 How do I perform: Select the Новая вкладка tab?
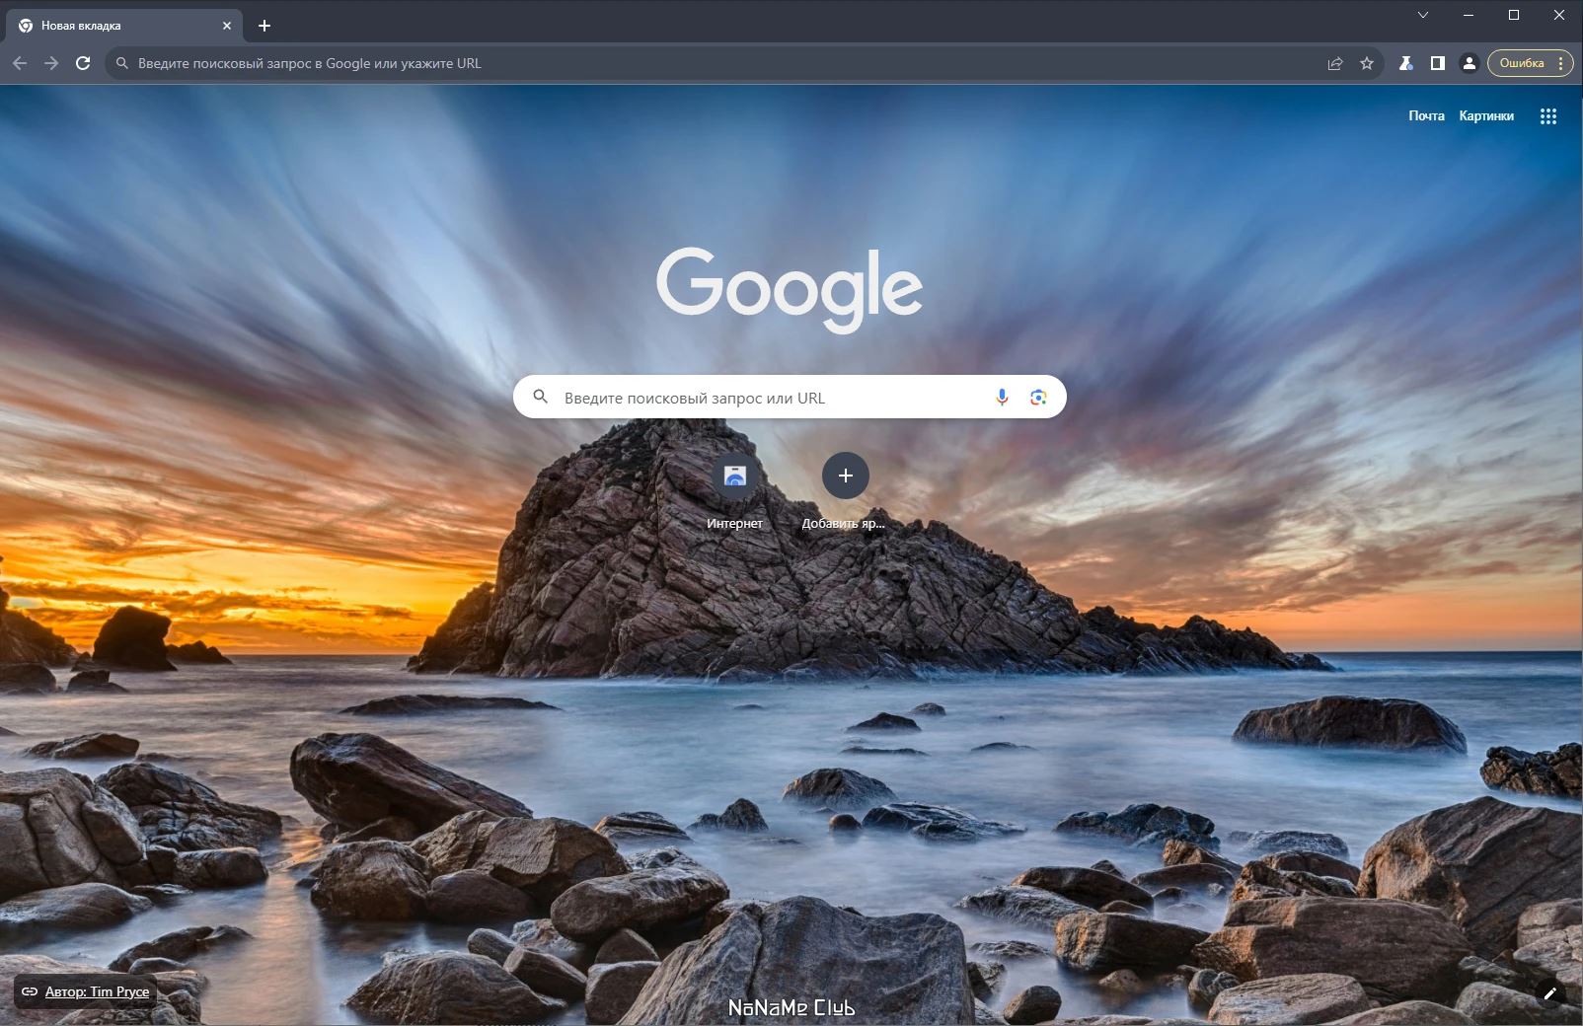tap(124, 26)
